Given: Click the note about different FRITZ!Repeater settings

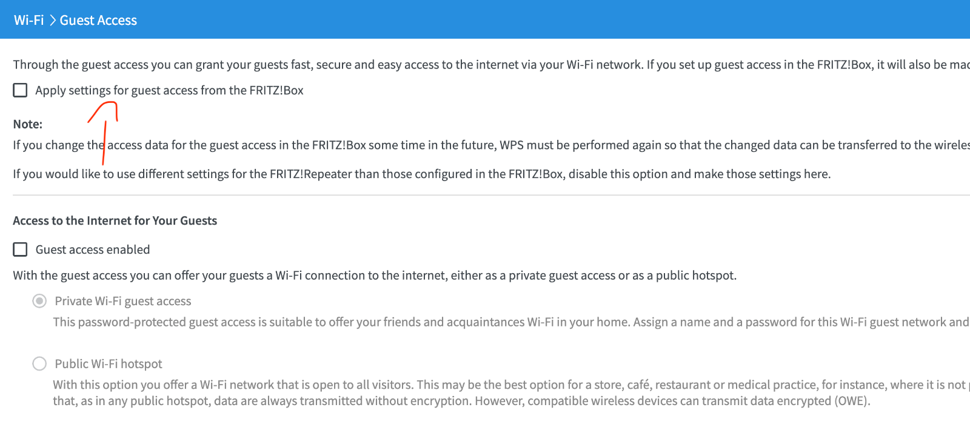Looking at the screenshot, I should pos(422,174).
